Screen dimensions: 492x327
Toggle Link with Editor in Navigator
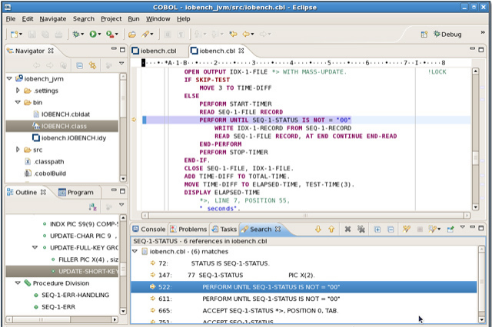click(x=91, y=65)
